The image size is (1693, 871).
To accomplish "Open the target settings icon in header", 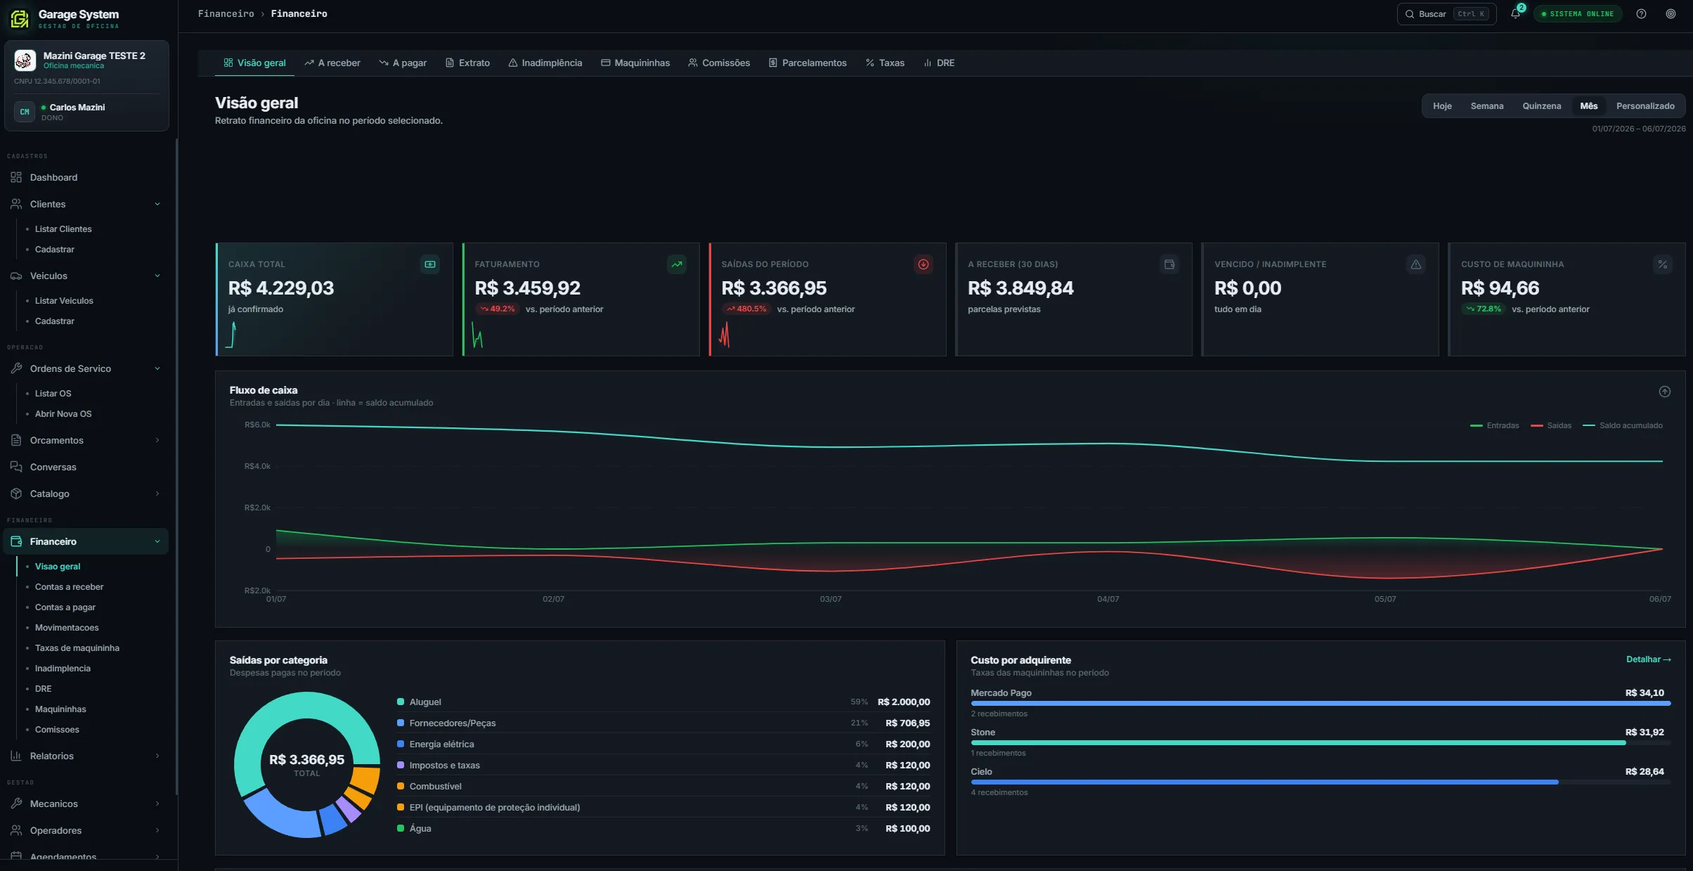I will pos(1671,14).
